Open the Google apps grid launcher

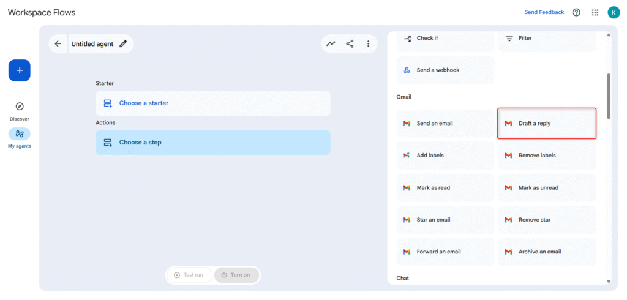coord(595,12)
